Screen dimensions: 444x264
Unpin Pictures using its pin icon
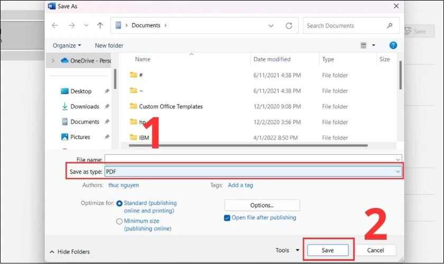107,137
